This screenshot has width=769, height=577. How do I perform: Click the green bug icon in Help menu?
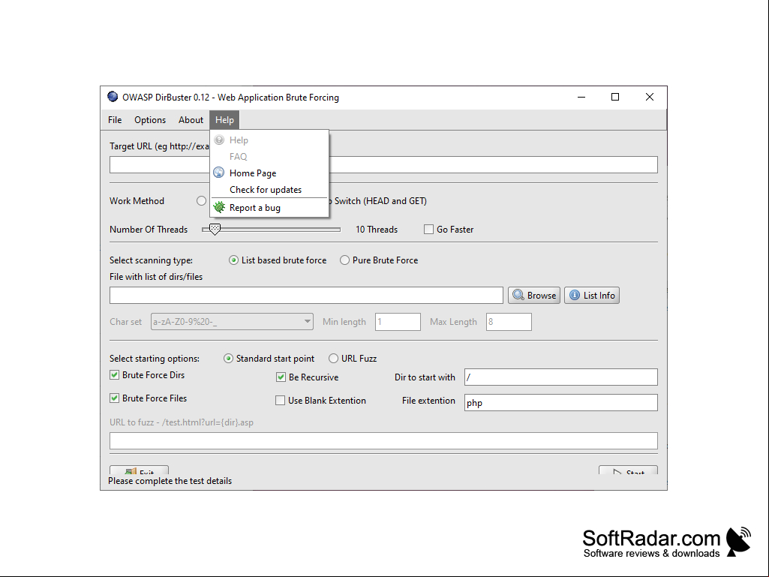click(219, 208)
